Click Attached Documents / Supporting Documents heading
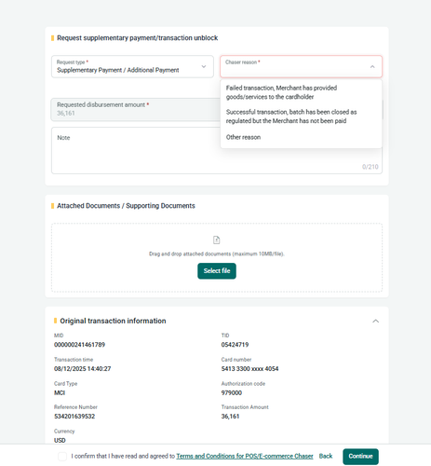This screenshot has width=431, height=466. 126,206
